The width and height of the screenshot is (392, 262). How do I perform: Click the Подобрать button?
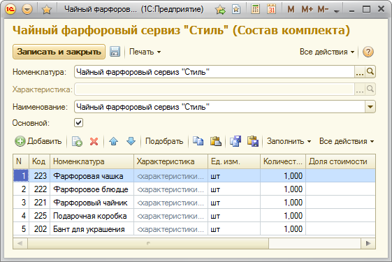[x=164, y=141]
